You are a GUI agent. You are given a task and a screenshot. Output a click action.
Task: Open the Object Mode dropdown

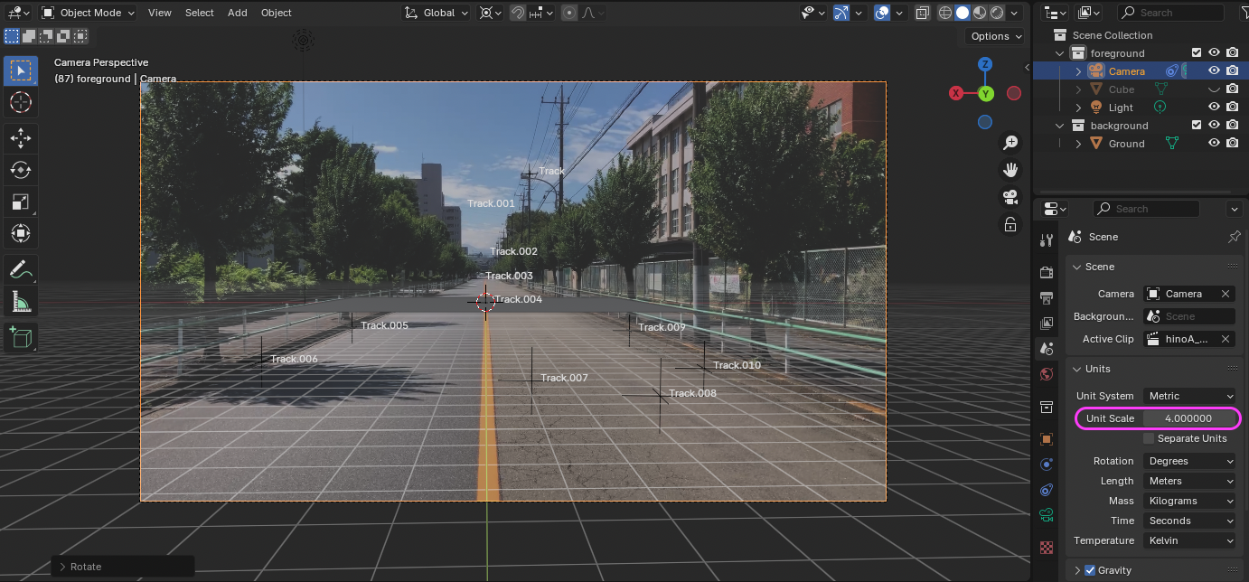(88, 13)
